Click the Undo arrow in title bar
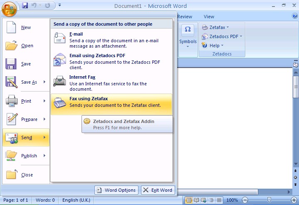Screen dimensions: 299x205 point(34,5)
